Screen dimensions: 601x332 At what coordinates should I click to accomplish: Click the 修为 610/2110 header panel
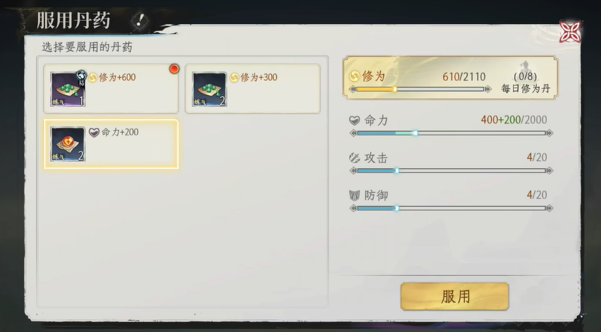[450, 78]
